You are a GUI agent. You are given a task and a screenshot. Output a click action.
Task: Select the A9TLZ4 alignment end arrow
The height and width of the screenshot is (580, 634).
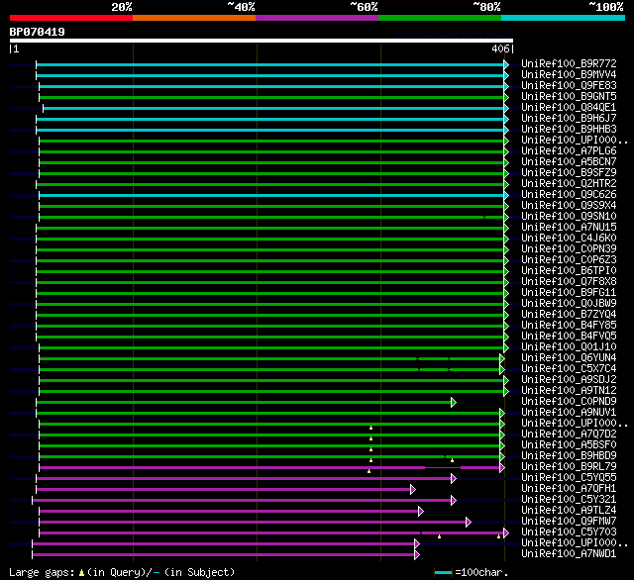(420, 512)
